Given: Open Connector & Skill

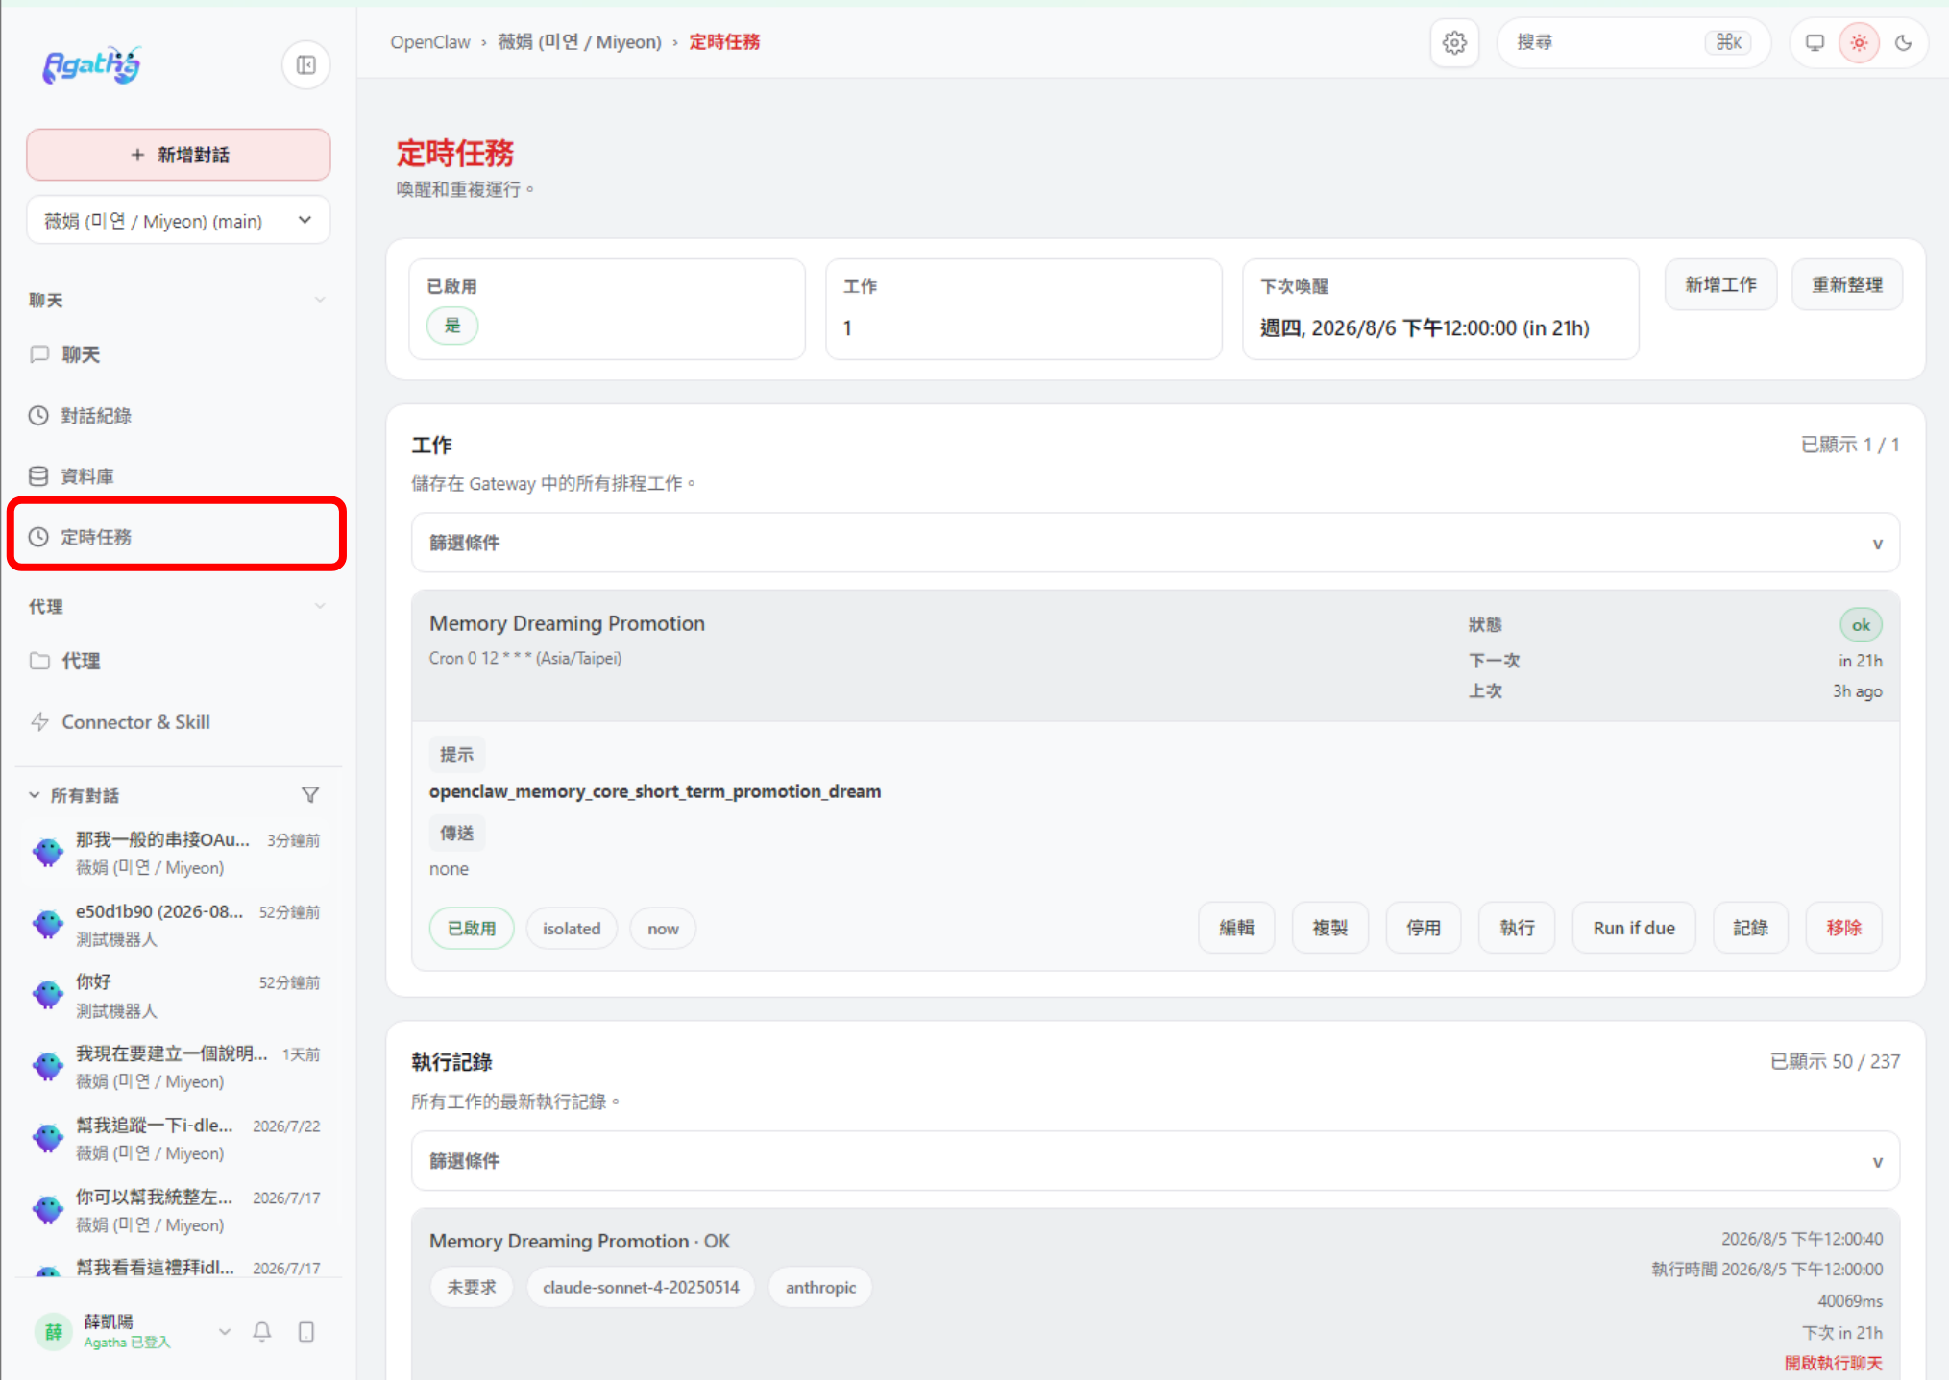Looking at the screenshot, I should click(178, 721).
